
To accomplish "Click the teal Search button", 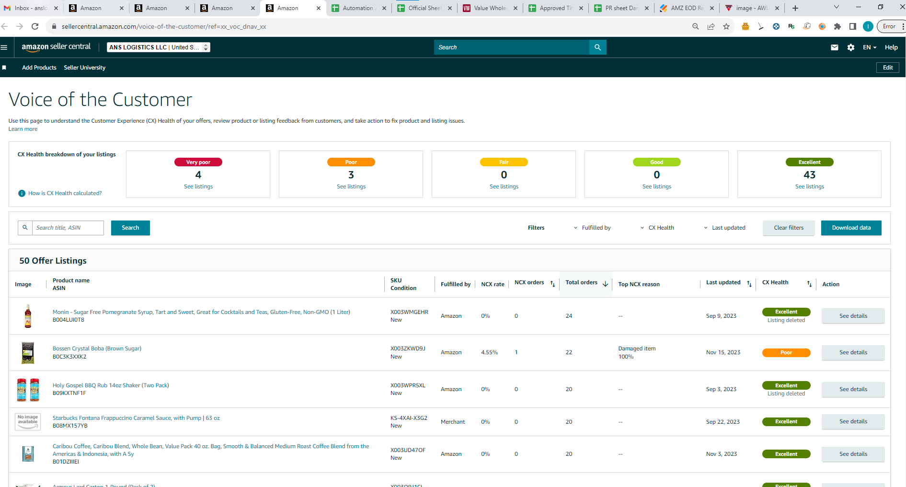I will tap(130, 228).
